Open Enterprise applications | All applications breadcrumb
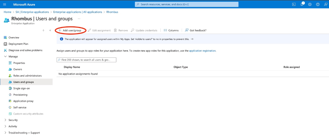The width and height of the screenshot is (329, 138). point(78,12)
